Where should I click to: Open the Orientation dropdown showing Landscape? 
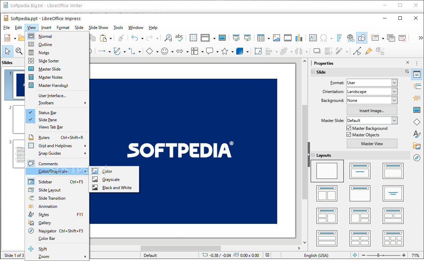click(372, 92)
